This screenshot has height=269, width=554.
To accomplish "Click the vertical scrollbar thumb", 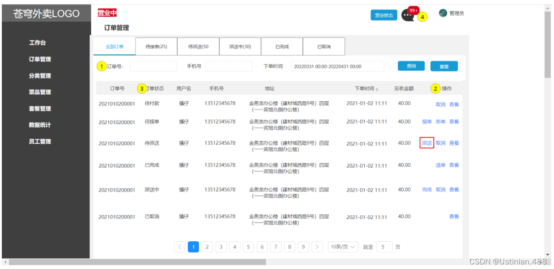I will (548, 44).
